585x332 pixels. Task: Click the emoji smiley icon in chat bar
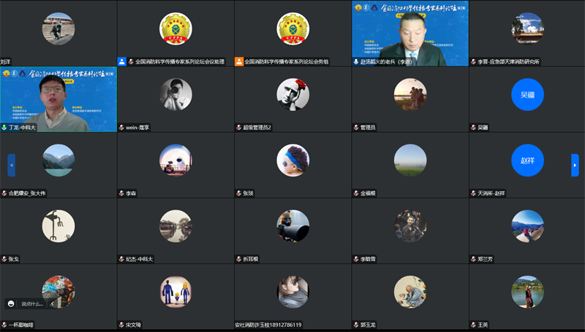(11, 304)
